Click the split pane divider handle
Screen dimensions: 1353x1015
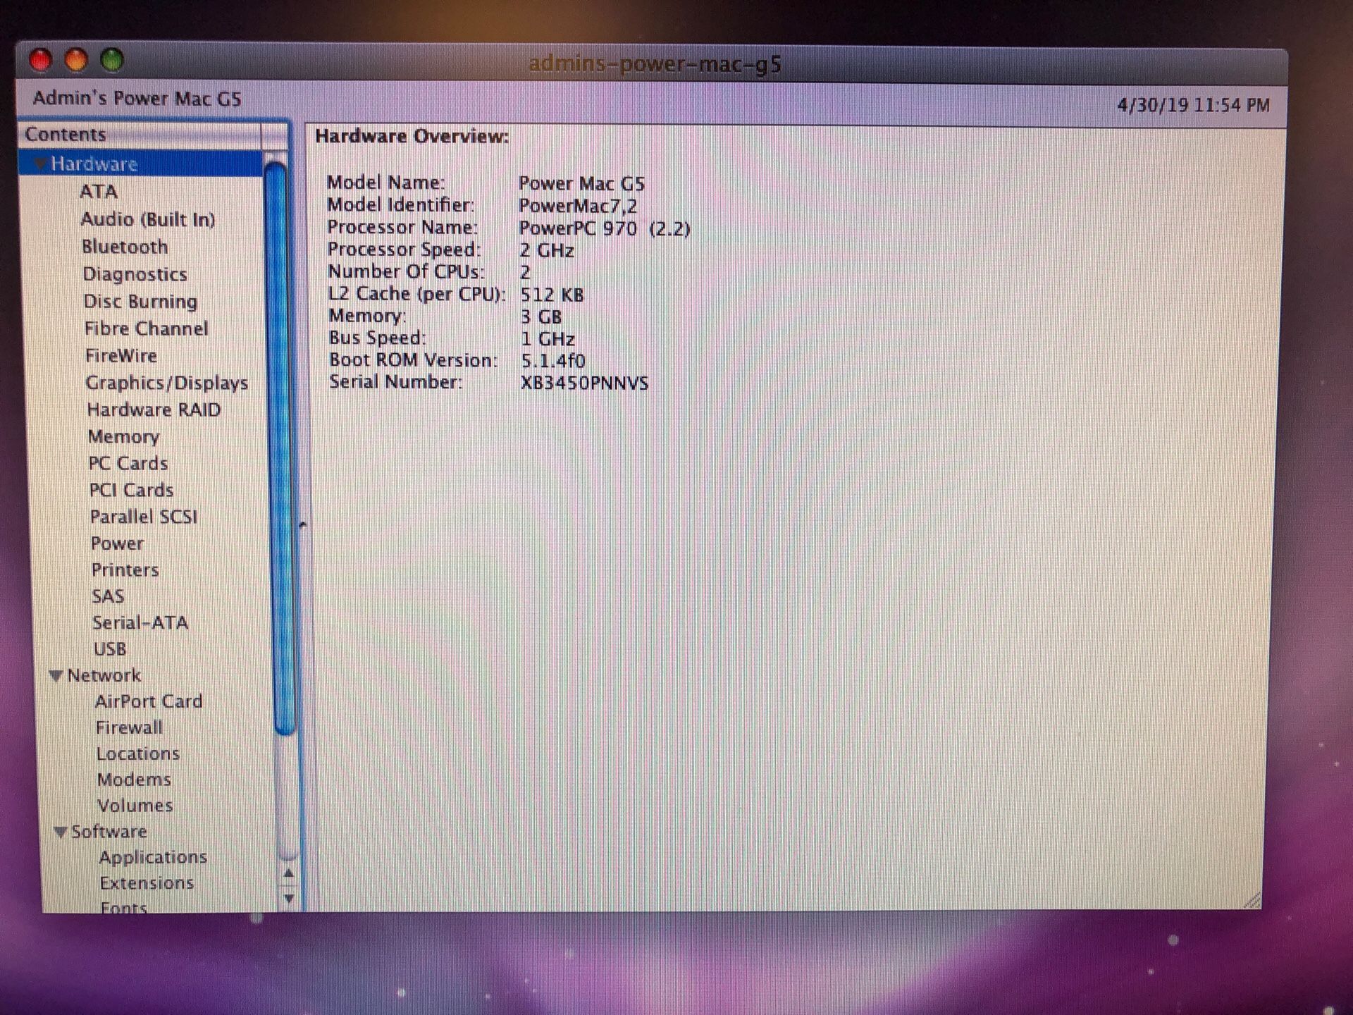tap(303, 524)
